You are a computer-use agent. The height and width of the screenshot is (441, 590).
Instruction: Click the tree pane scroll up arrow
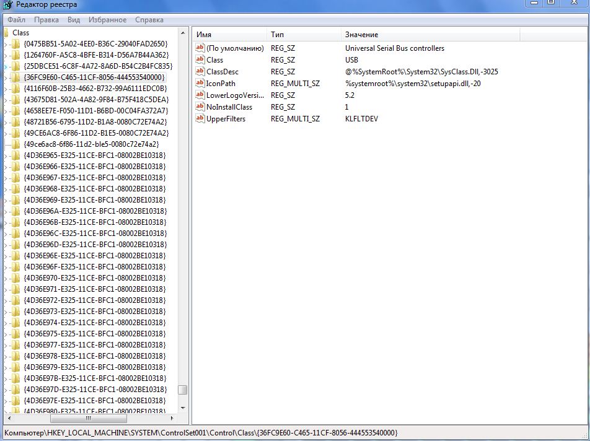(x=183, y=33)
